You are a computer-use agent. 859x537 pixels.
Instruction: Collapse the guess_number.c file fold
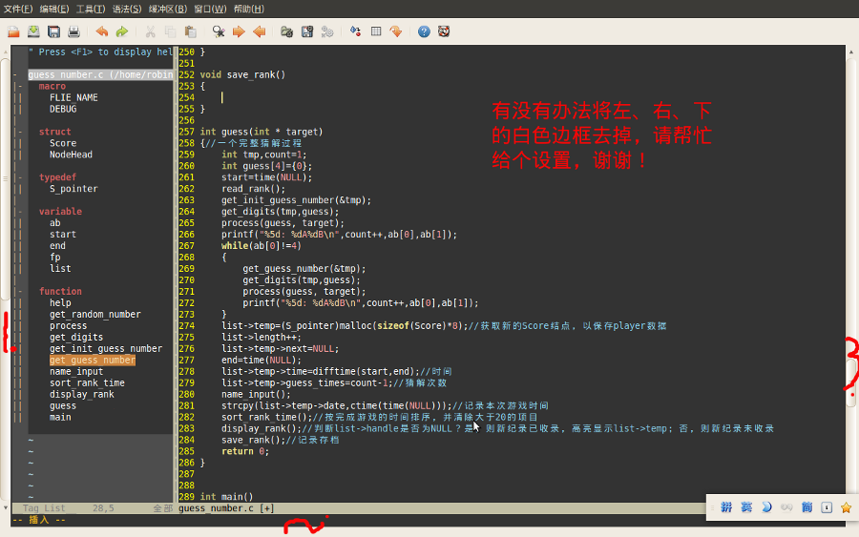pyautogui.click(x=15, y=74)
